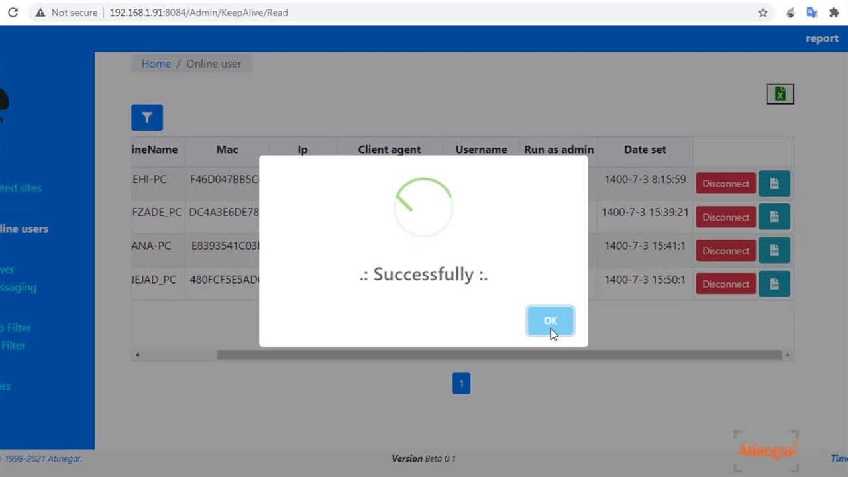Viewport: 848px width, 477px height.
Task: Click the table's horizontal scrollbar right arrow
Action: [788, 355]
